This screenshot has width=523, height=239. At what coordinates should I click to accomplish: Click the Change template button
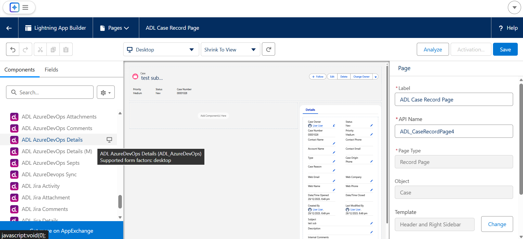(497, 224)
